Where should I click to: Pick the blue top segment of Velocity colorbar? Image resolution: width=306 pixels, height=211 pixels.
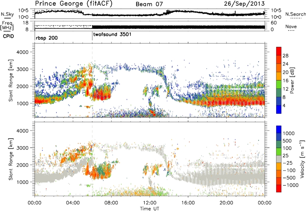(279, 129)
